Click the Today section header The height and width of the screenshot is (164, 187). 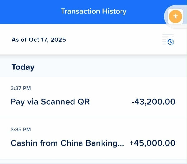[23, 67]
